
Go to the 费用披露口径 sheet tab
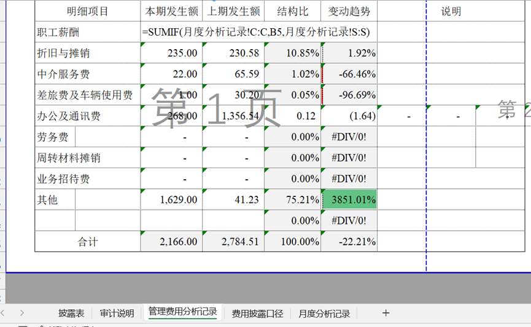coord(257,314)
